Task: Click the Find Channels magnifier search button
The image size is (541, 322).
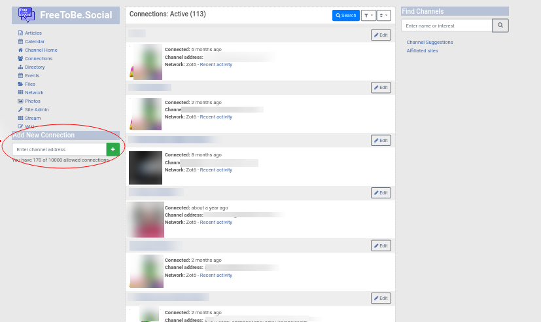Action: 500,25
